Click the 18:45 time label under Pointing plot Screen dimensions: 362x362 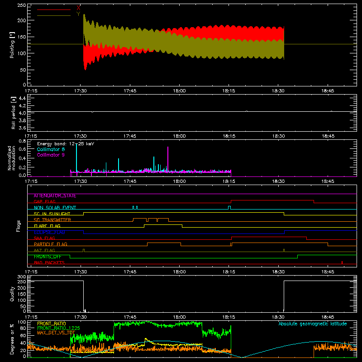(328, 91)
